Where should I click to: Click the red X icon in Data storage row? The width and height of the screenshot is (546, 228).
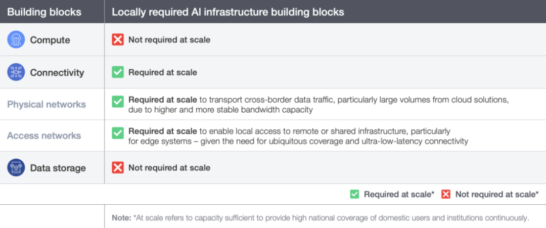click(118, 168)
